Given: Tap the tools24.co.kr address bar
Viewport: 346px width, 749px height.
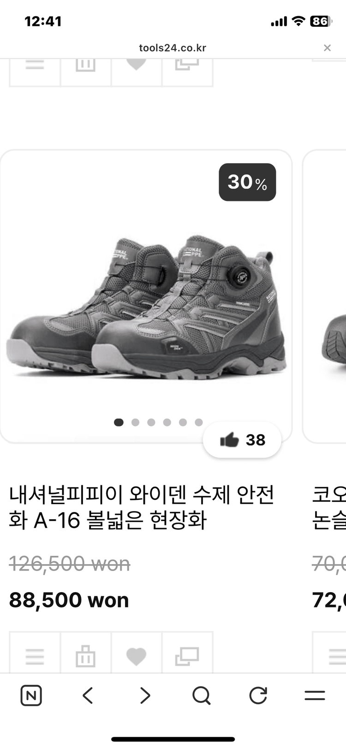Looking at the screenshot, I should click(x=173, y=48).
